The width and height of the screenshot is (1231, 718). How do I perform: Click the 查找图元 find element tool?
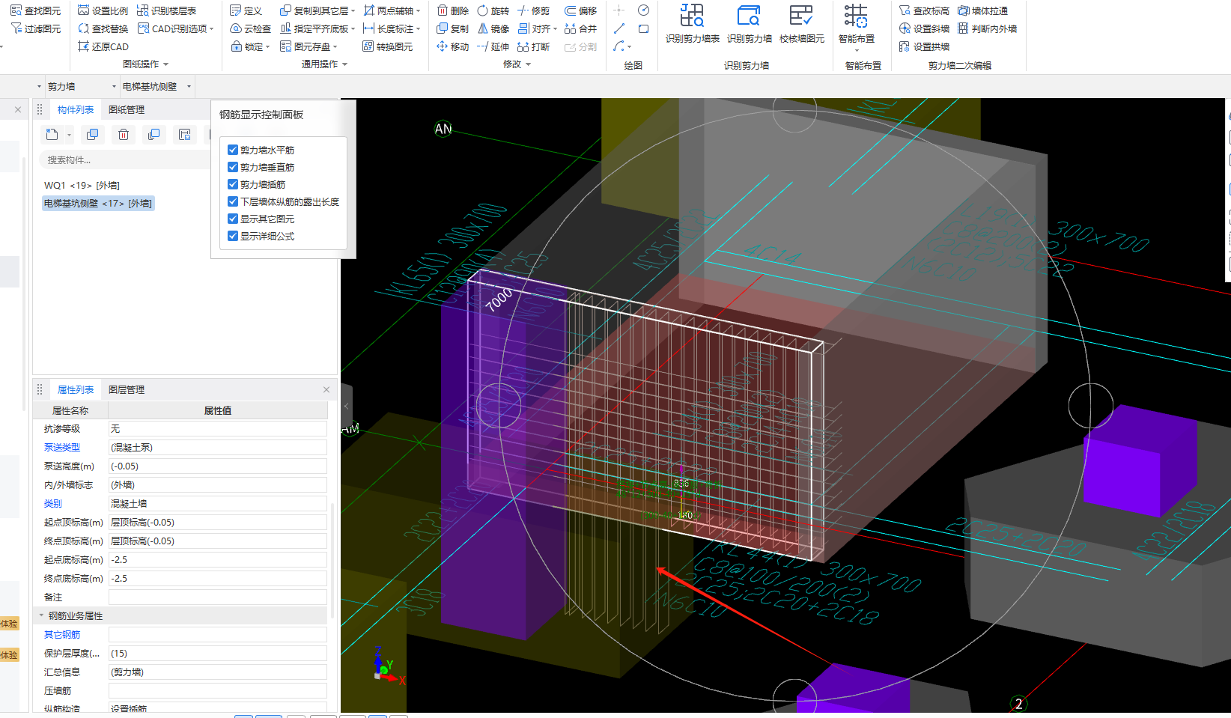pos(35,10)
